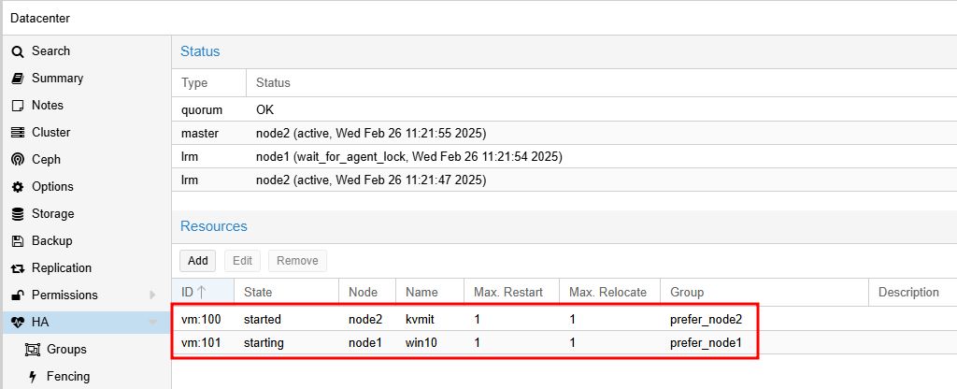957x389 pixels.
Task: Click the 'starting' state cell
Action: 286,343
